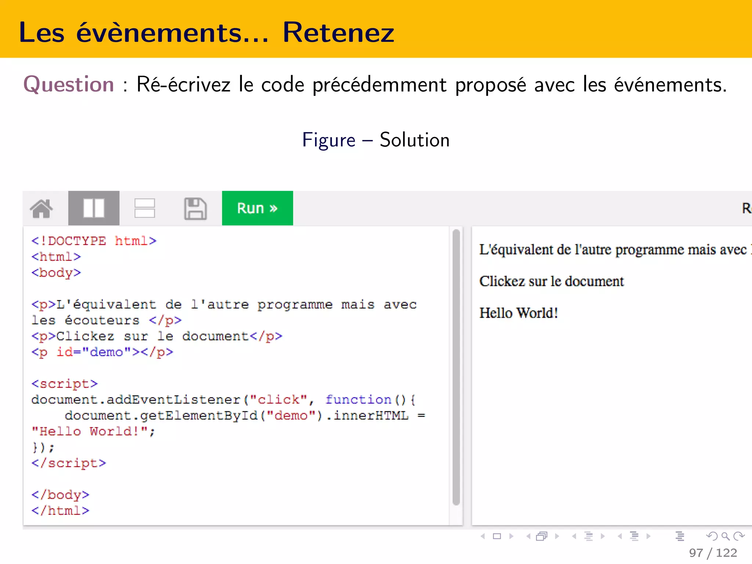Image resolution: width=752 pixels, height=564 pixels.
Task: Click the opening '<html>' code line
Action: coord(56,257)
